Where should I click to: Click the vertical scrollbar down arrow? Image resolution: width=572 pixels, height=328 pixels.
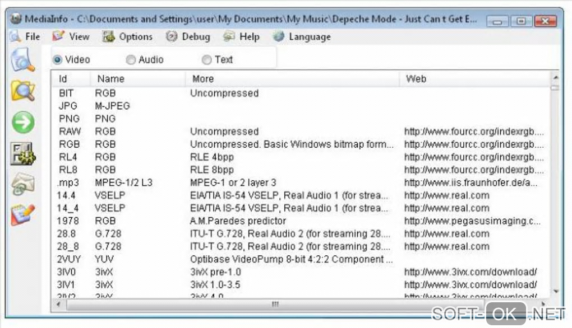pyautogui.click(x=556, y=291)
